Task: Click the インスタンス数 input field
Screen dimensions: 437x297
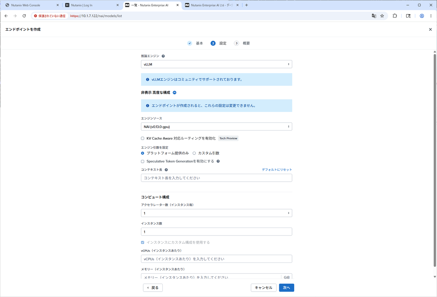Action: point(216,232)
